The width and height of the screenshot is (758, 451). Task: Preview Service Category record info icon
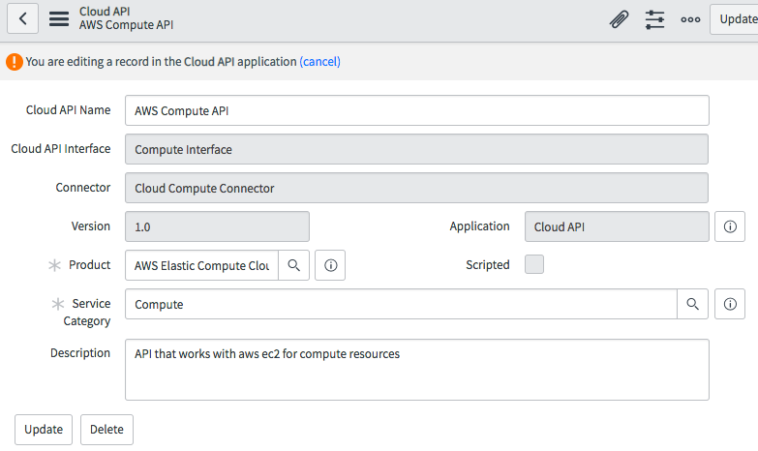tap(730, 304)
